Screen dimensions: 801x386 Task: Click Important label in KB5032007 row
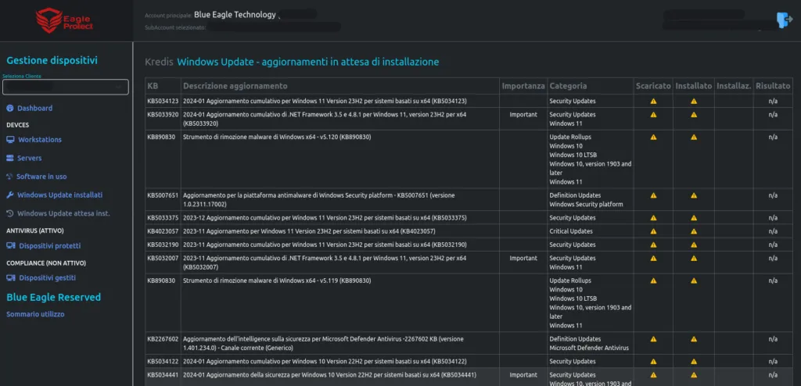coord(523,258)
